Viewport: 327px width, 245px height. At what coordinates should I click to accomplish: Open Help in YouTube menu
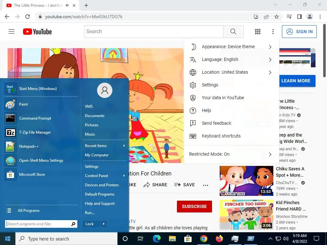click(232, 110)
